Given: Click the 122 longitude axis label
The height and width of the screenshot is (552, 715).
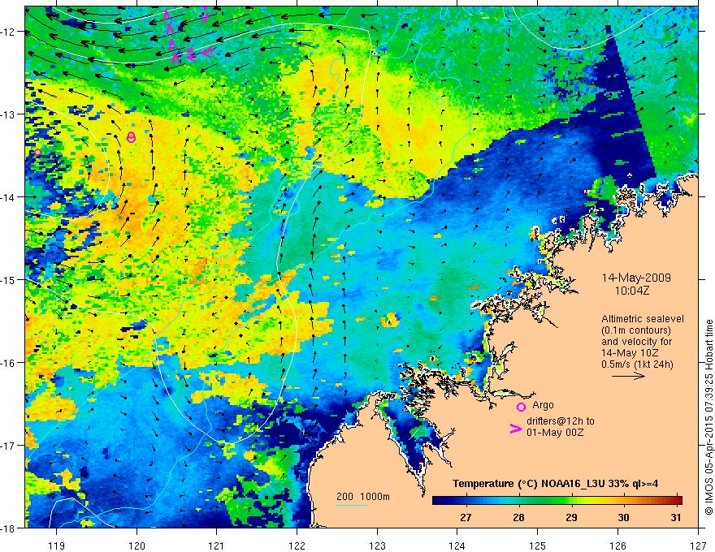Looking at the screenshot, I should coord(297,546).
